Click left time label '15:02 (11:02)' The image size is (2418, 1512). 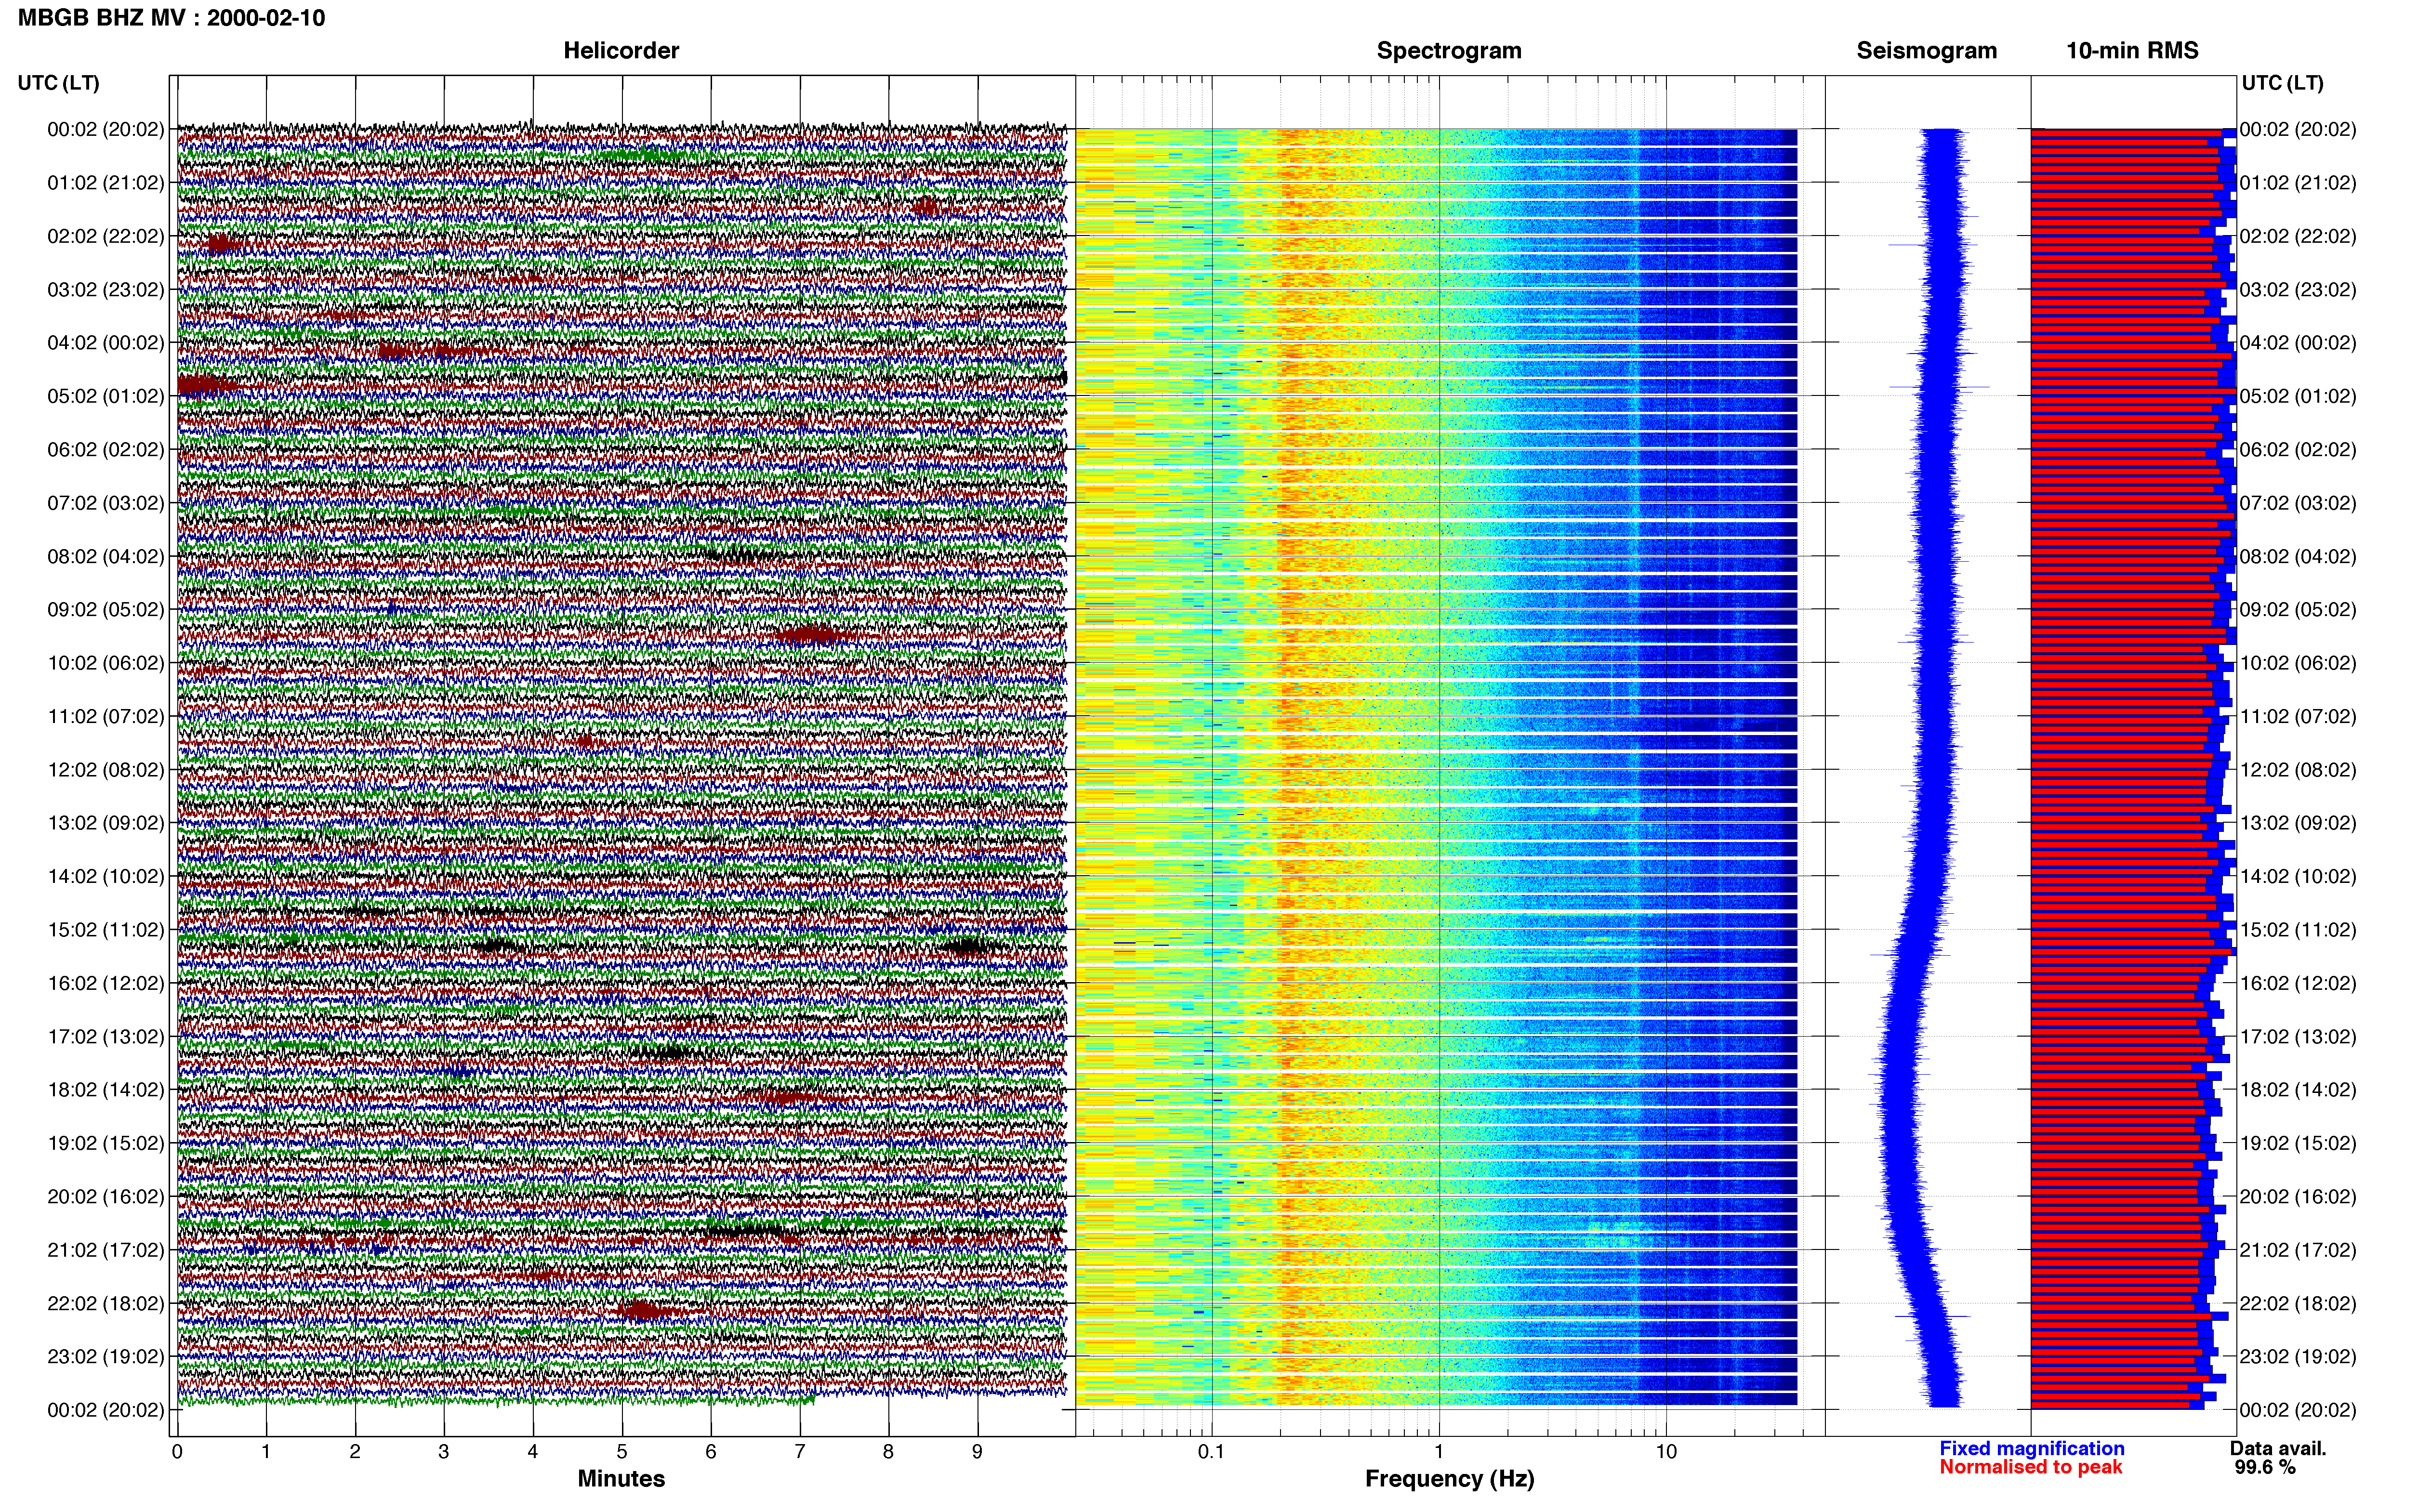click(106, 930)
